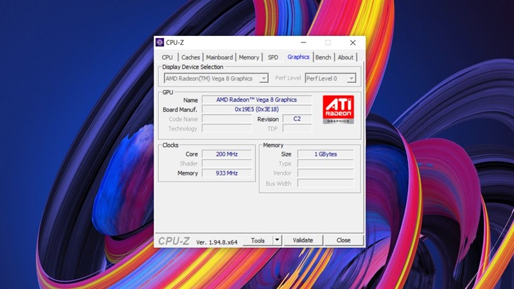Click the empty Technology field
The height and width of the screenshot is (289, 514).
[x=227, y=128]
